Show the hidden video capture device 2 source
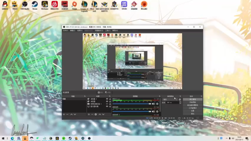The height and width of the screenshot is (141, 251). [107, 104]
